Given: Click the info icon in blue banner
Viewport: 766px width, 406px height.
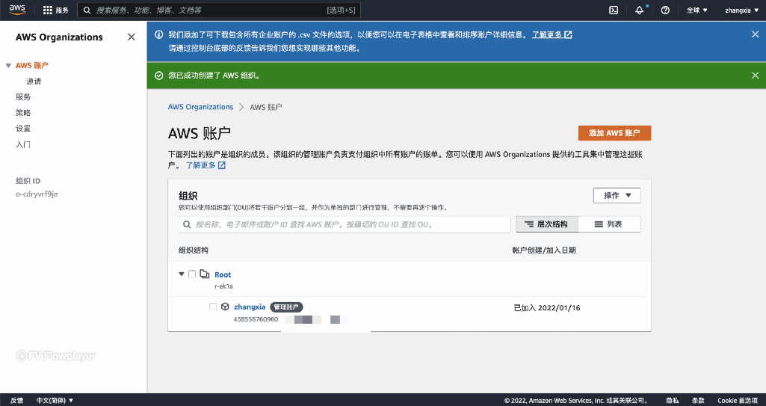Looking at the screenshot, I should (158, 34).
